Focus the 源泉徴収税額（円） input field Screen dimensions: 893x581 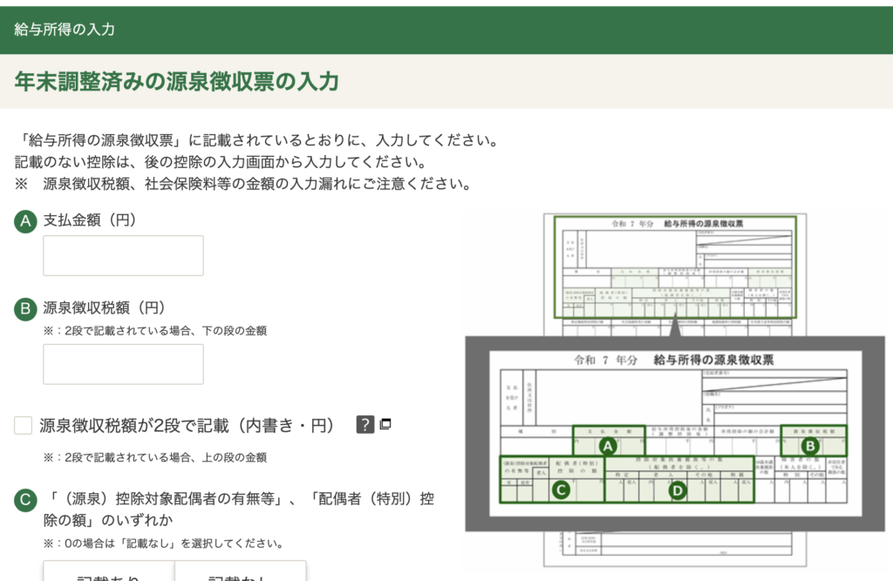click(x=123, y=364)
